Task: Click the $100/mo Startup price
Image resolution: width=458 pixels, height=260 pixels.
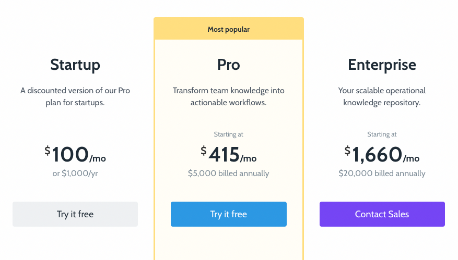Action: (x=75, y=154)
